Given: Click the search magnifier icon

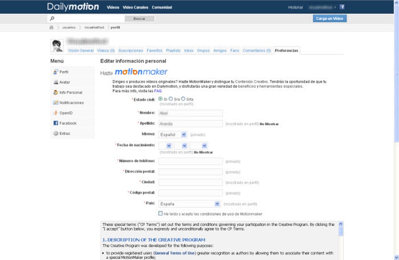Looking at the screenshot, I should pyautogui.click(x=52, y=18).
